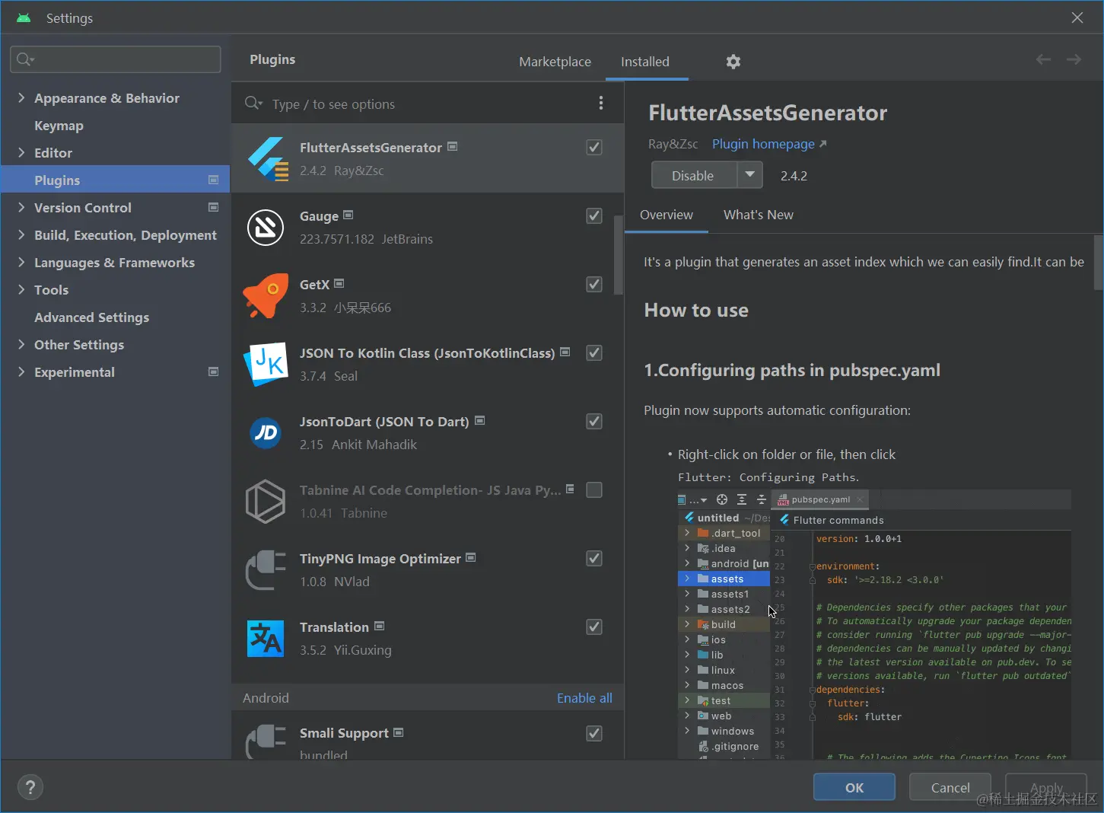Expand Languages & Frameworks node
This screenshot has width=1104, height=813.
tap(21, 262)
